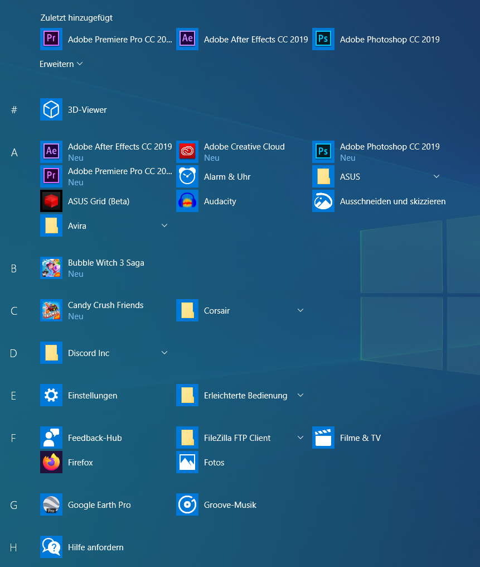Click Photoshop icon in section A
The image size is (480, 567).
tap(323, 152)
